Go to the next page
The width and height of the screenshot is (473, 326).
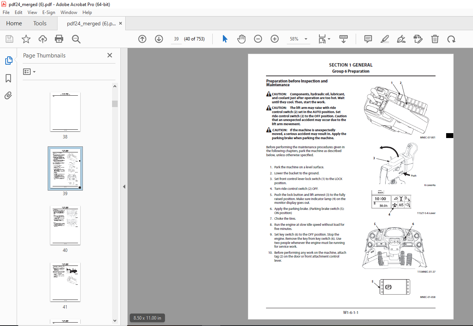point(159,39)
